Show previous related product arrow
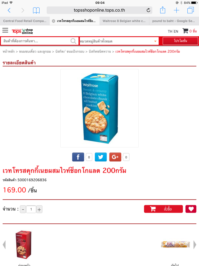This screenshot has width=199, height=266. point(4,245)
